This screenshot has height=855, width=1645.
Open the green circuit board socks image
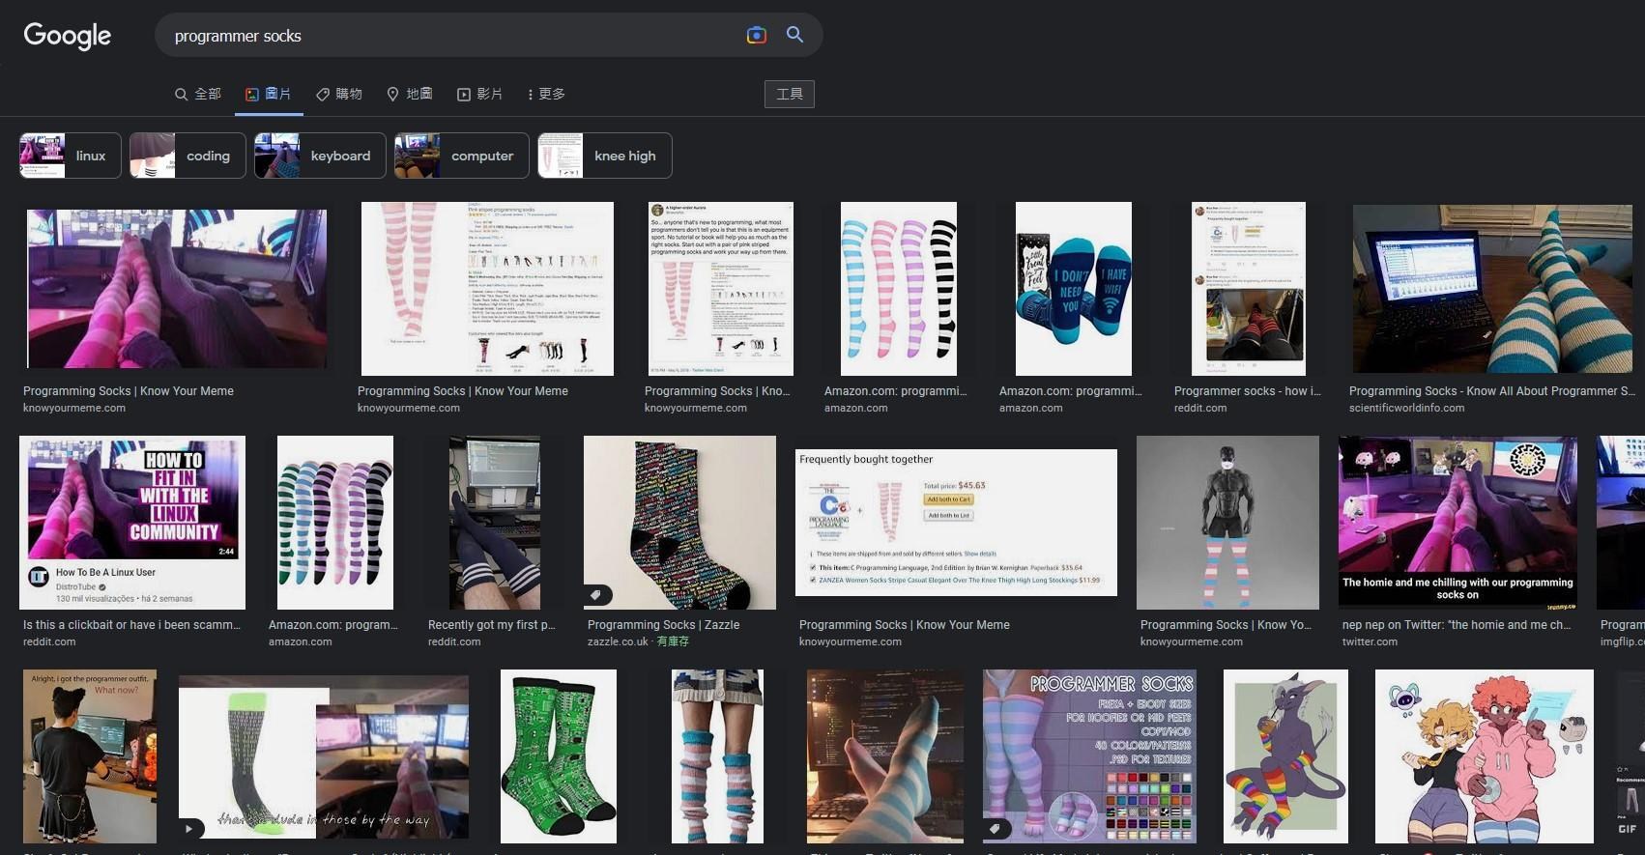tap(559, 755)
